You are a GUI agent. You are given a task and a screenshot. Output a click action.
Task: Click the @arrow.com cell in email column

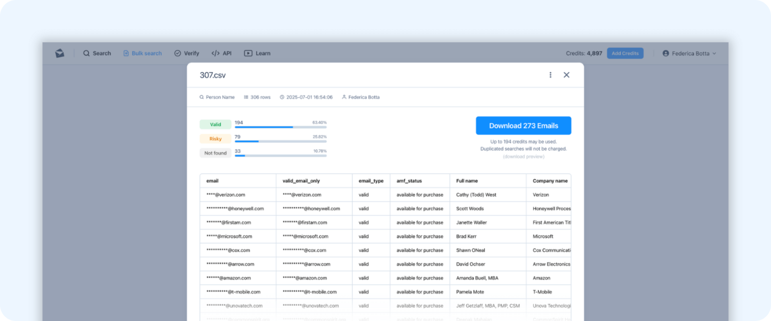(x=238, y=264)
